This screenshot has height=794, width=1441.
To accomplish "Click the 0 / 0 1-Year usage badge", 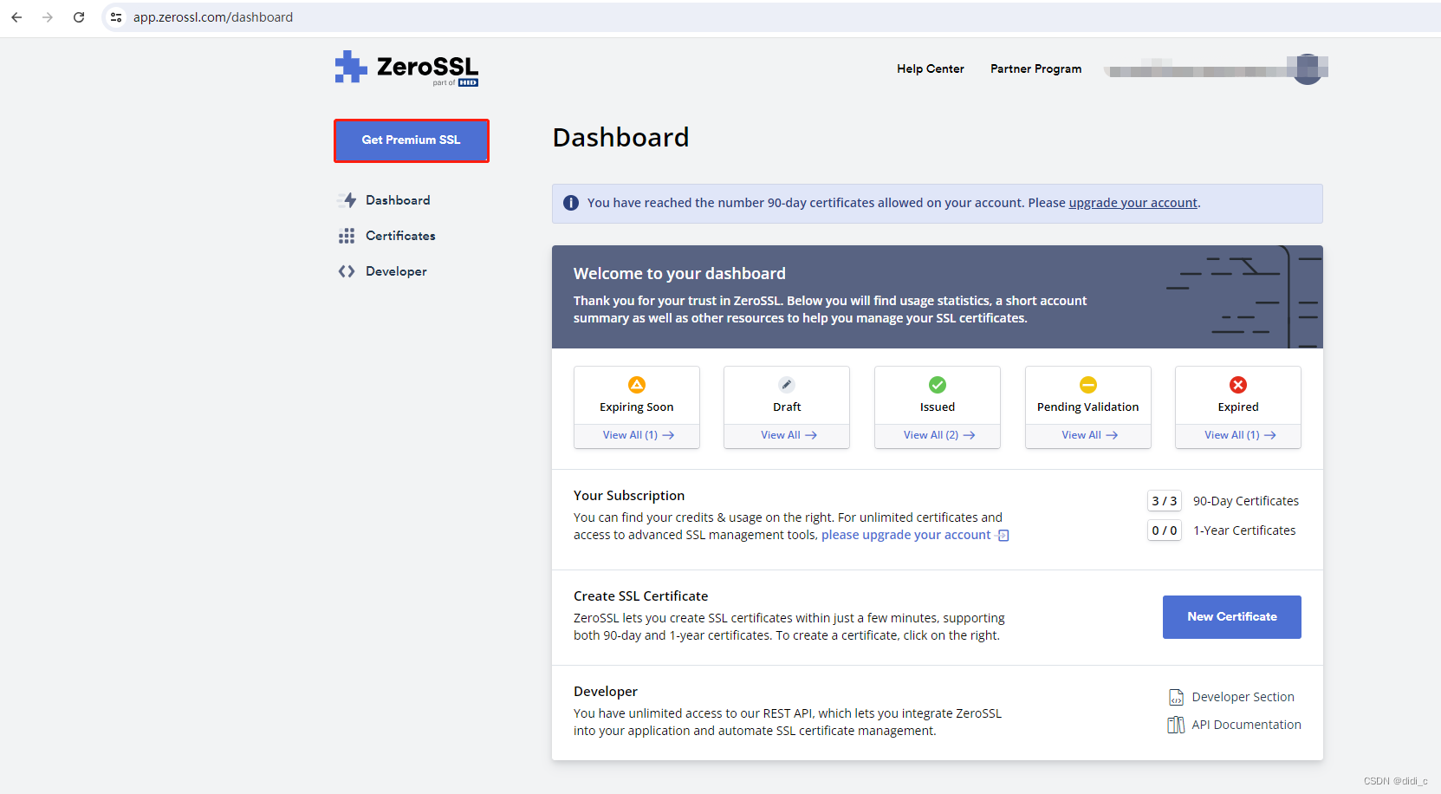I will 1165,530.
